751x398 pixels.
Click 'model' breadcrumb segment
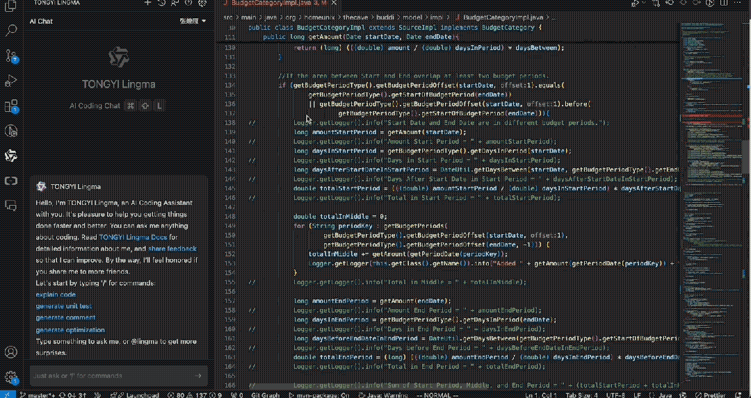pos(412,17)
